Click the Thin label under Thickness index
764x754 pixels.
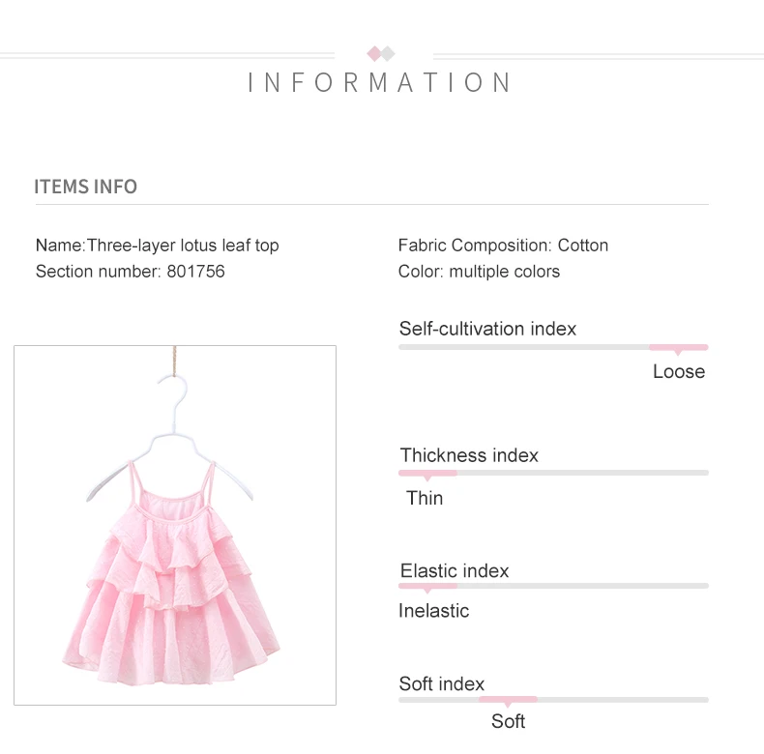425,498
